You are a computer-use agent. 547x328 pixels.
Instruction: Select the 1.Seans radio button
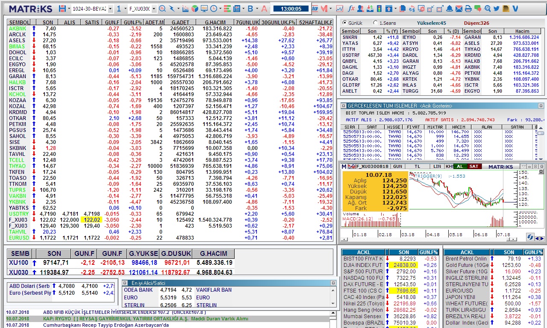tap(375, 23)
